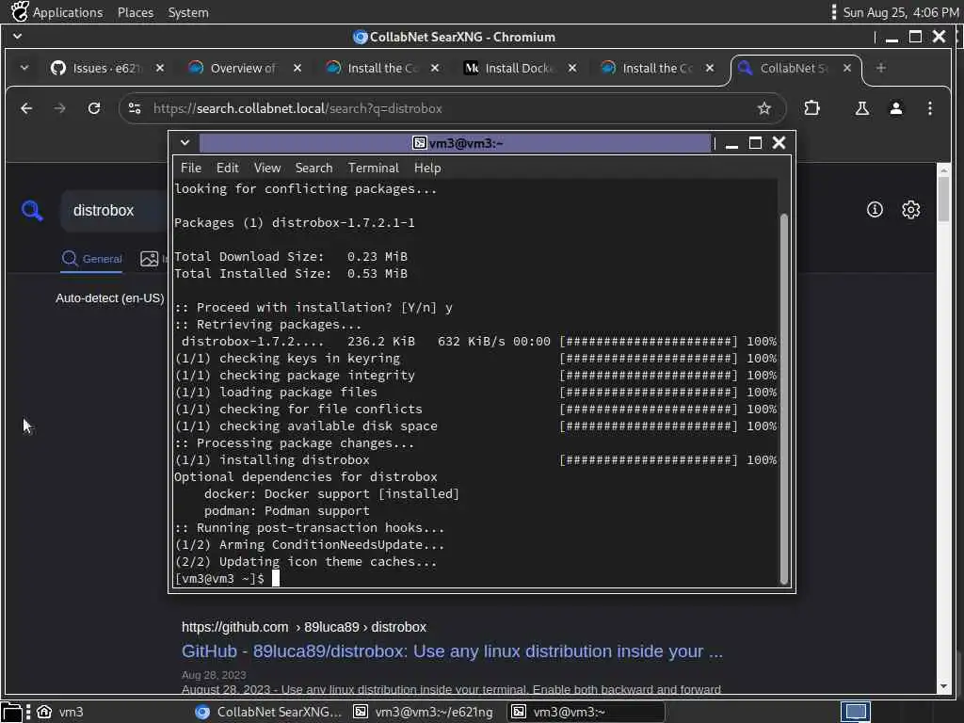The height and width of the screenshot is (723, 964).
Task: Click the browser page vertical scrollbar thumb
Action: [943, 199]
